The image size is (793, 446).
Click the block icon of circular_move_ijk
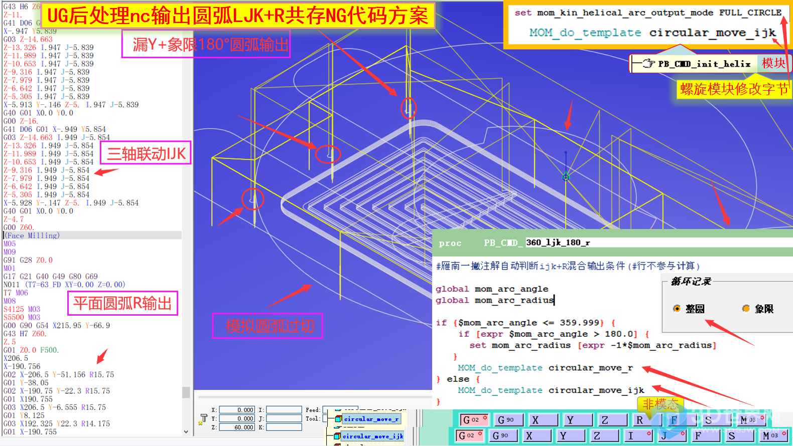pos(337,436)
